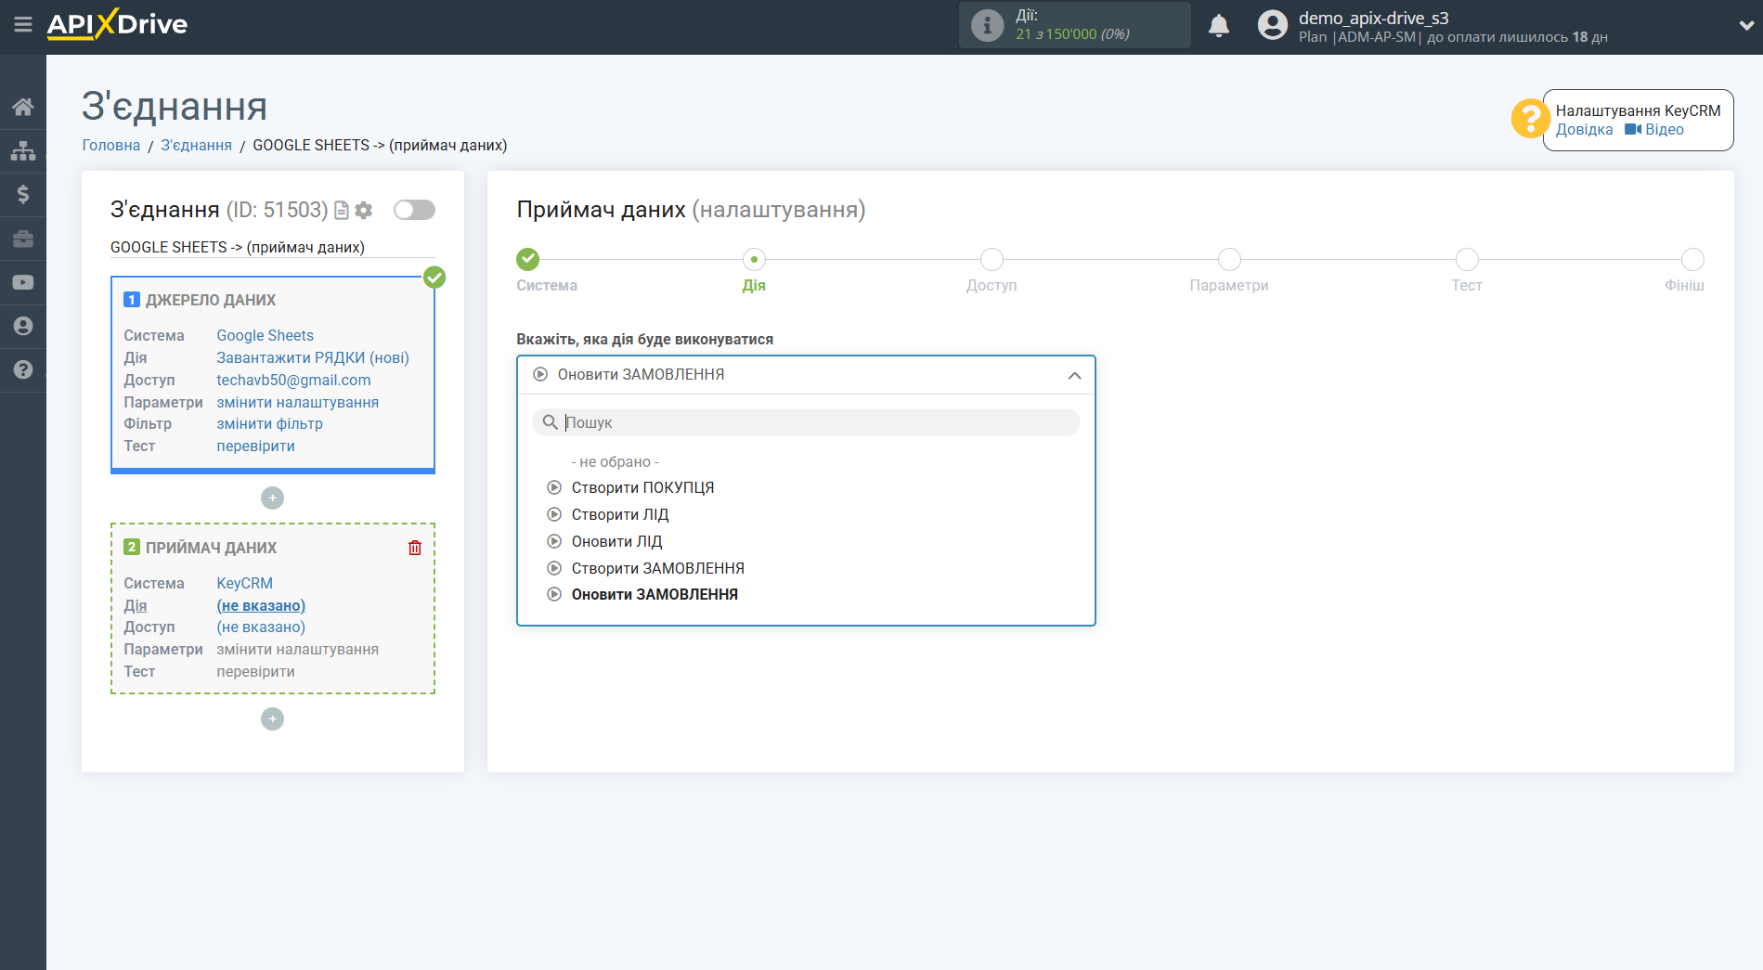Click the Пошук search field
The image size is (1763, 970).
click(x=806, y=422)
